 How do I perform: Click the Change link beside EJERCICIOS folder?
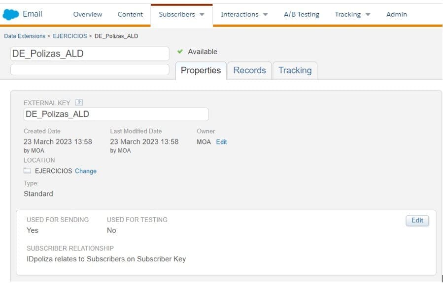[86, 171]
